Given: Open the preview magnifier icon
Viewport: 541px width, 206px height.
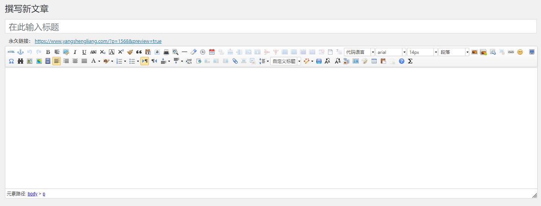Looking at the screenshot, I should (x=175, y=52).
